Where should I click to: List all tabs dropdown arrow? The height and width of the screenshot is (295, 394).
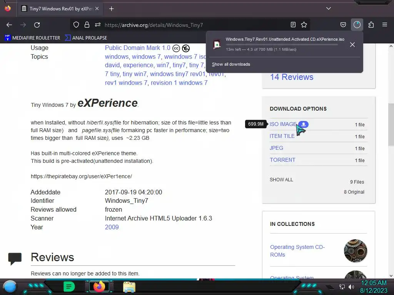[x=329, y=8]
